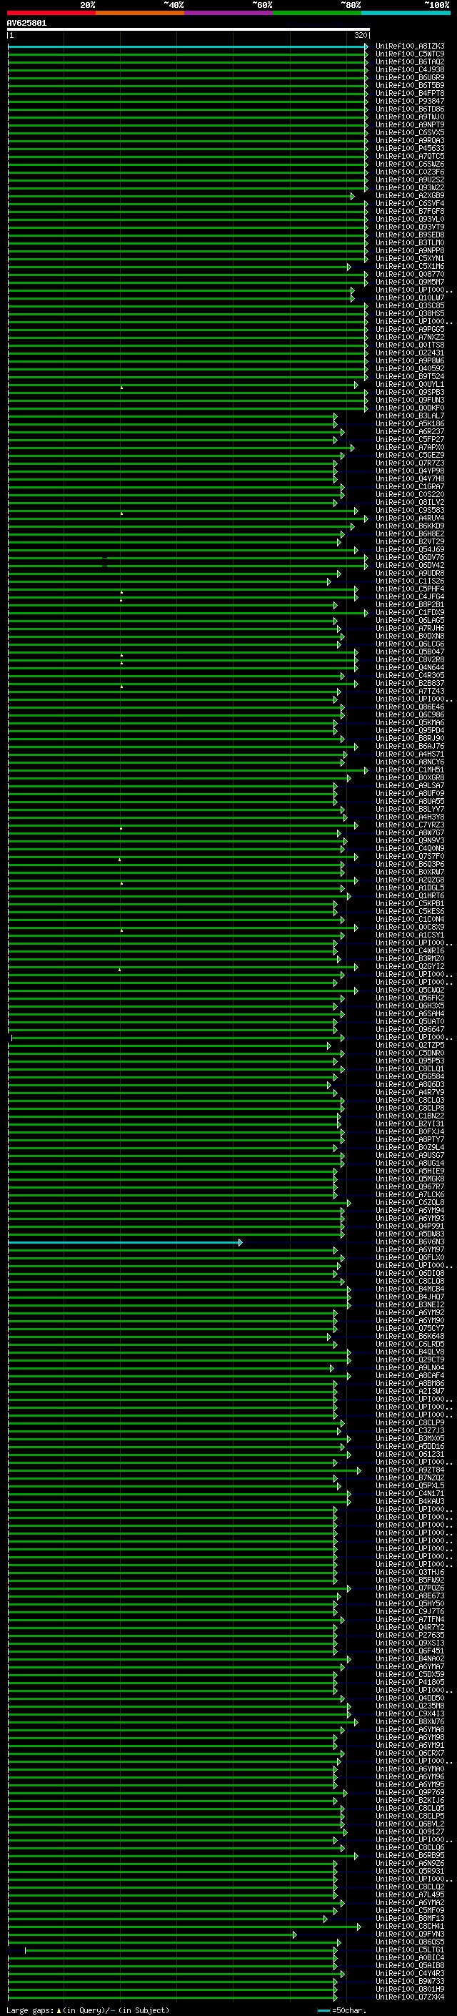Open hit UniRef100_B0FXJ4

(410, 1131)
